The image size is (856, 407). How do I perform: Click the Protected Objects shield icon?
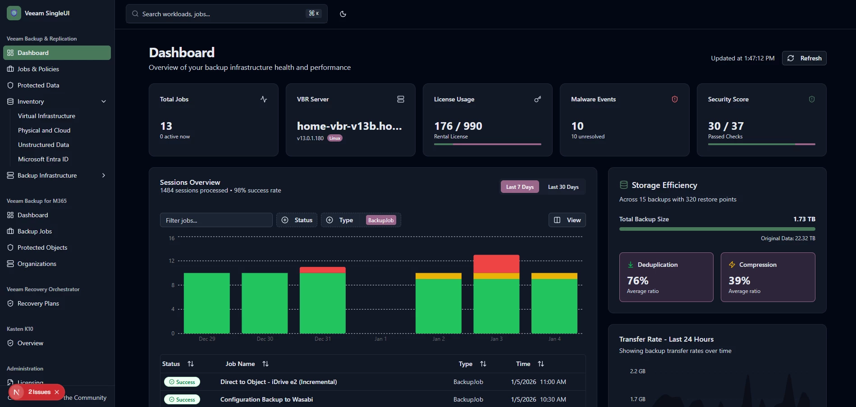(x=10, y=247)
